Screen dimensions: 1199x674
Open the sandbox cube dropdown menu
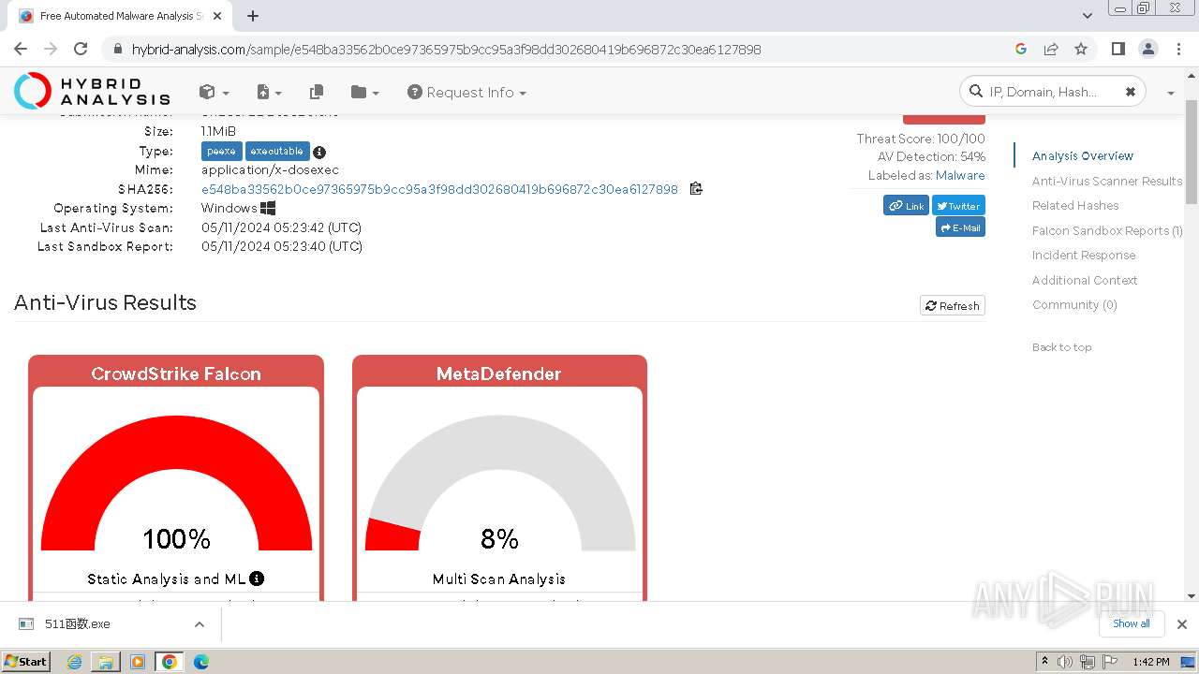pos(214,92)
